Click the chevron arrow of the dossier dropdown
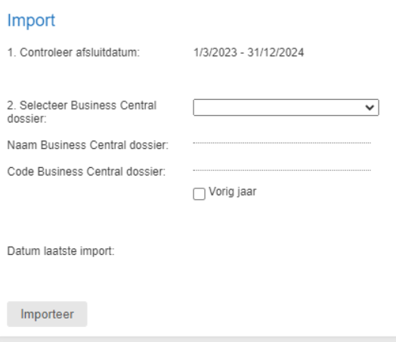Image resolution: width=396 pixels, height=342 pixels. click(370, 107)
